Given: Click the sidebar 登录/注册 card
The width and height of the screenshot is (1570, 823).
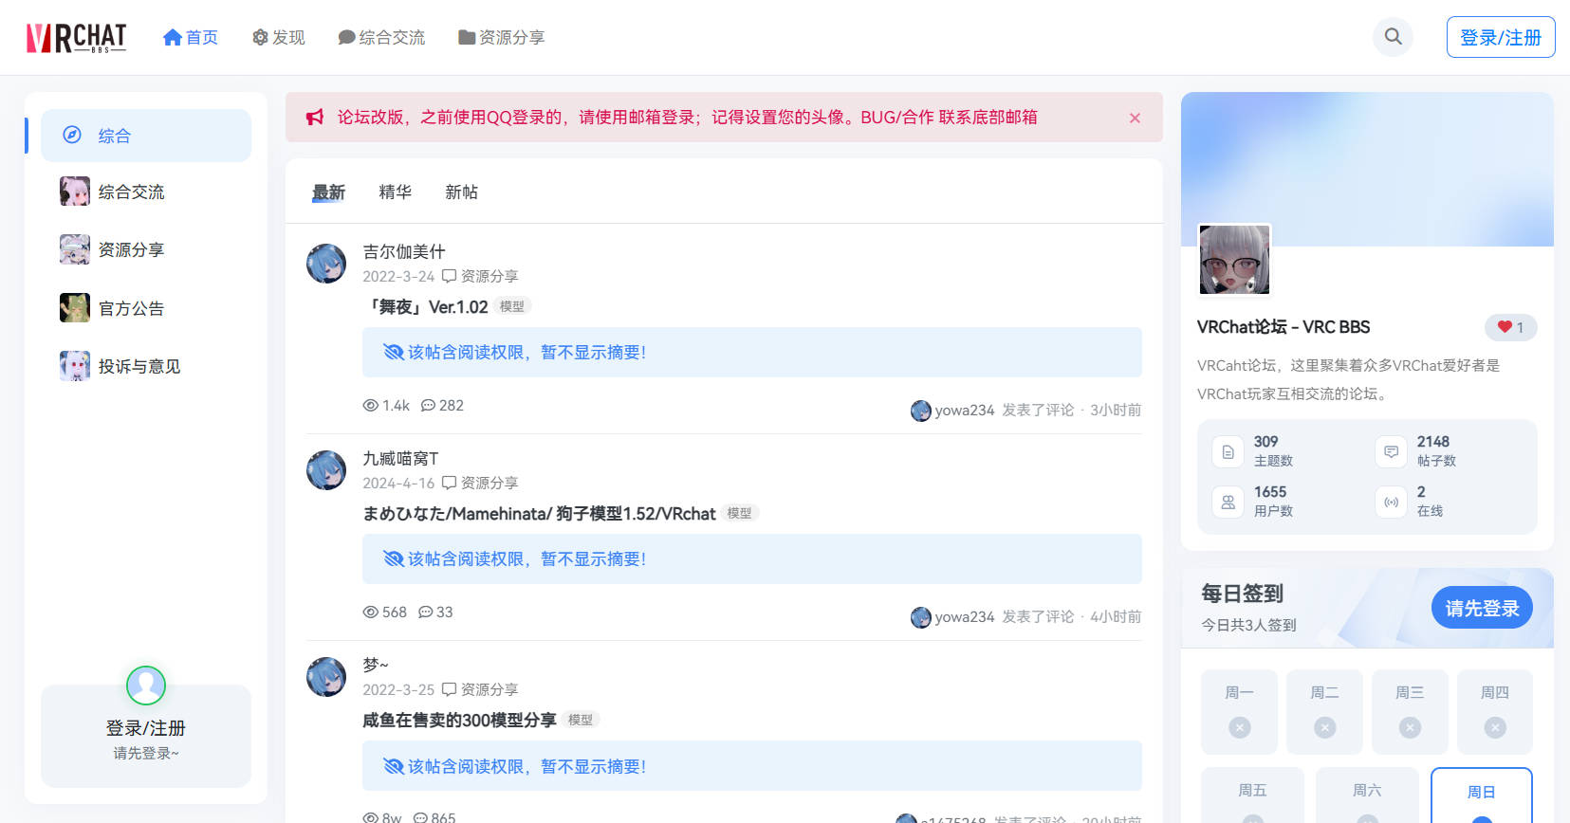Looking at the screenshot, I should pos(146,736).
